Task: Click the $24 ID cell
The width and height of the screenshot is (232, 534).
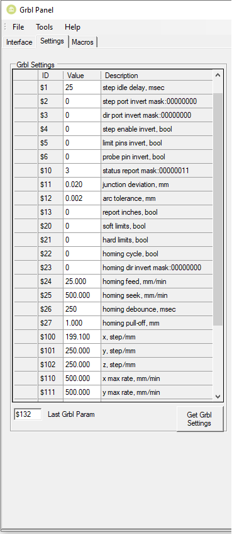Action: pyautogui.click(x=51, y=281)
